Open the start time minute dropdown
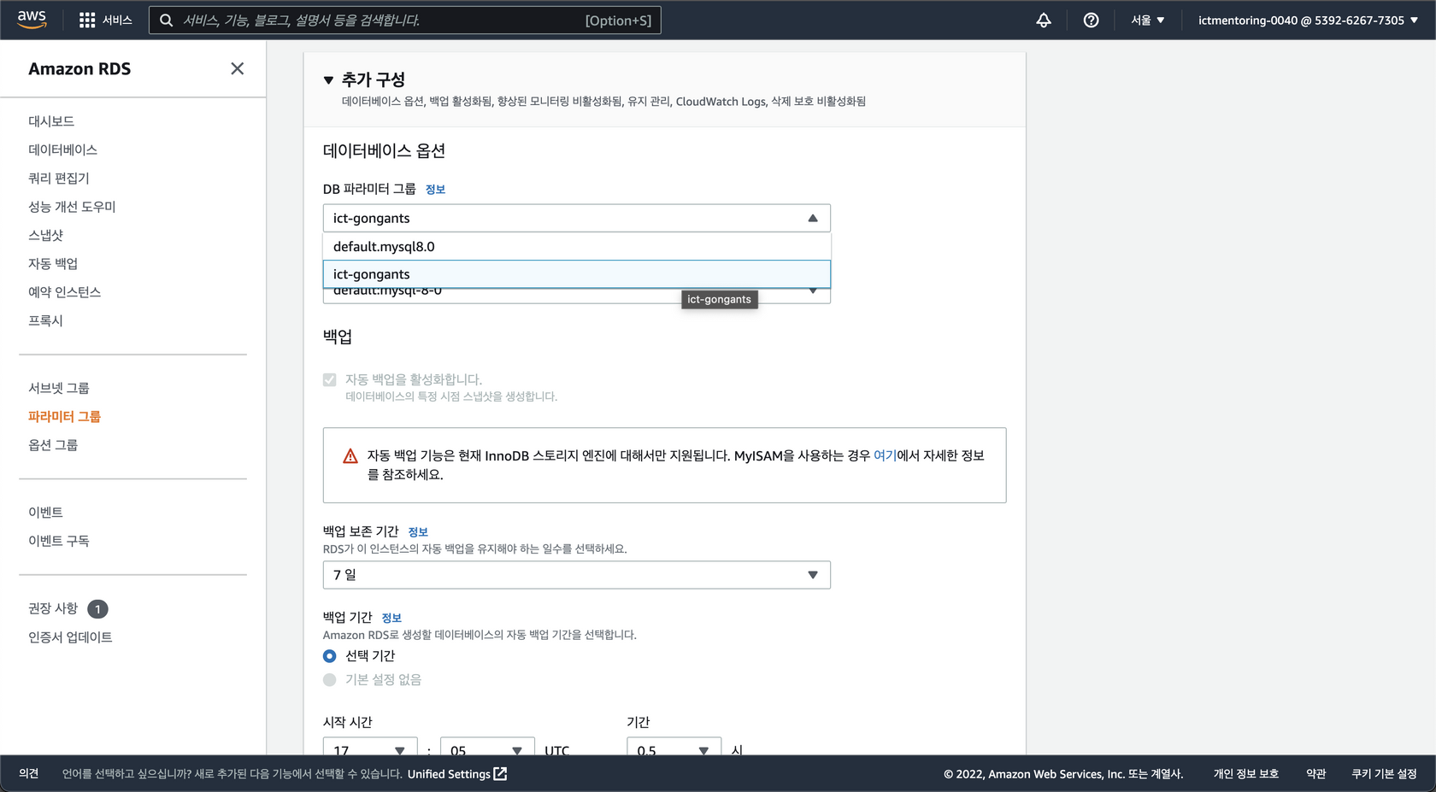 coord(487,746)
